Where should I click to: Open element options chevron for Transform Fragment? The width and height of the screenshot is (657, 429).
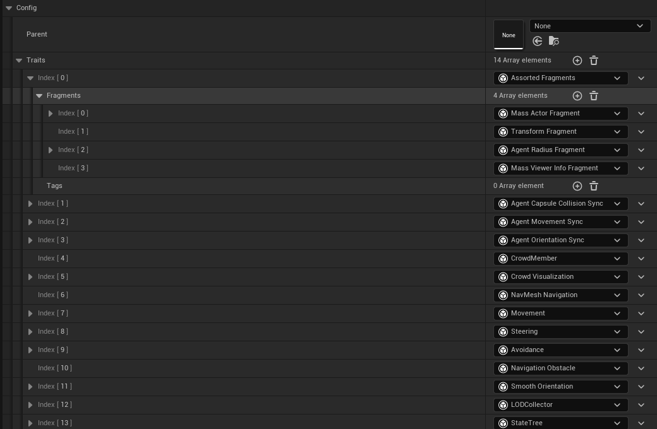[x=641, y=132]
